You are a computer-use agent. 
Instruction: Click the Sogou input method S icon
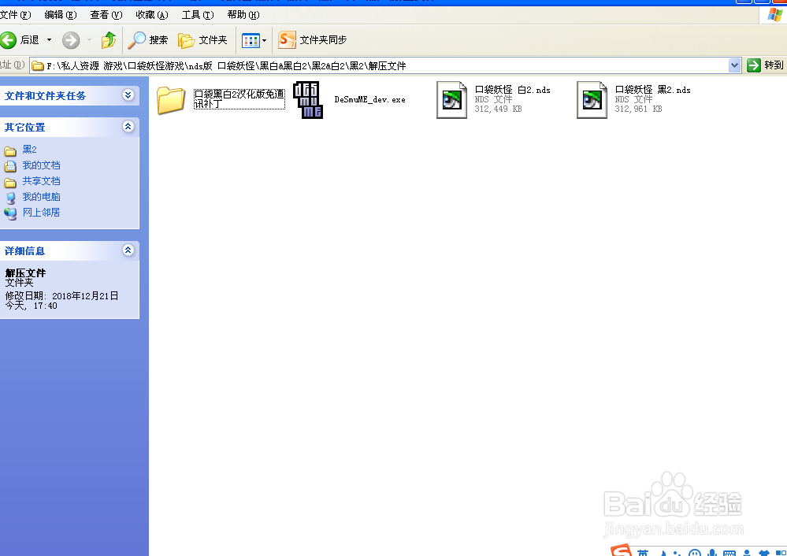pos(622,550)
